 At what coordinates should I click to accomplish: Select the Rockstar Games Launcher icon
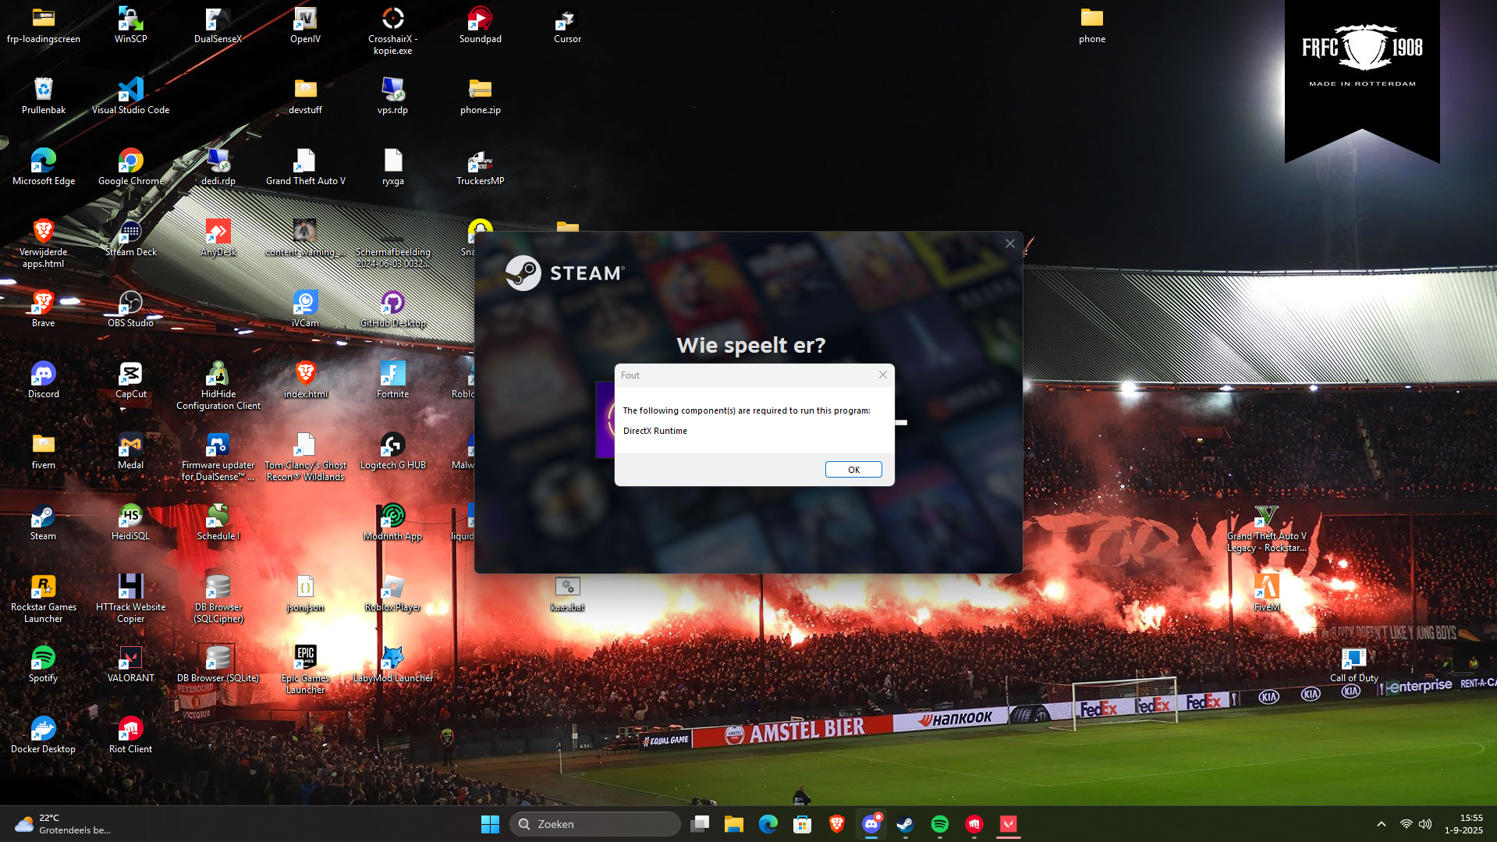pos(44,599)
